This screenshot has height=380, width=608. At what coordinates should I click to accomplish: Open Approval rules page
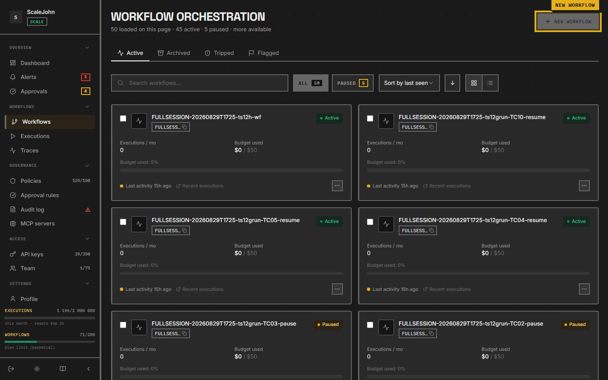click(50, 195)
